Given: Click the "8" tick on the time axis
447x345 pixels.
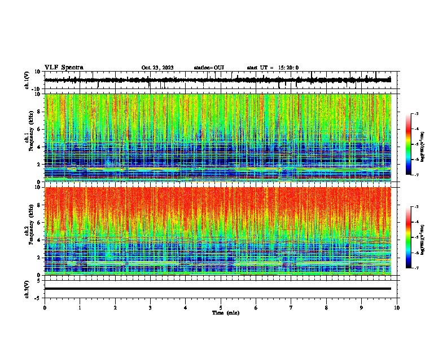Looking at the screenshot, I should coord(326,307).
